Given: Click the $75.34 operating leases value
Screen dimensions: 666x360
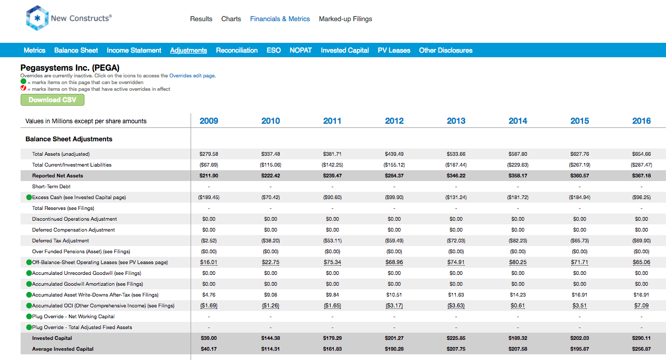Looking at the screenshot, I should (332, 263).
